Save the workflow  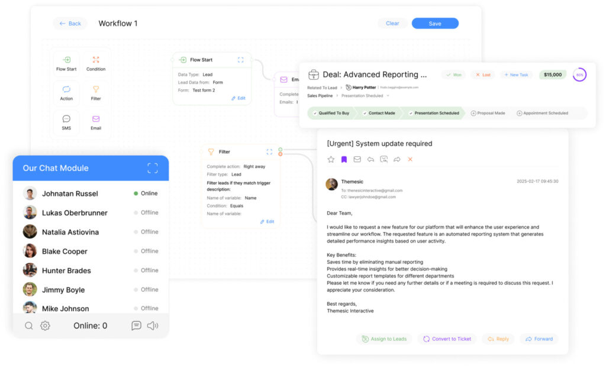pyautogui.click(x=435, y=24)
